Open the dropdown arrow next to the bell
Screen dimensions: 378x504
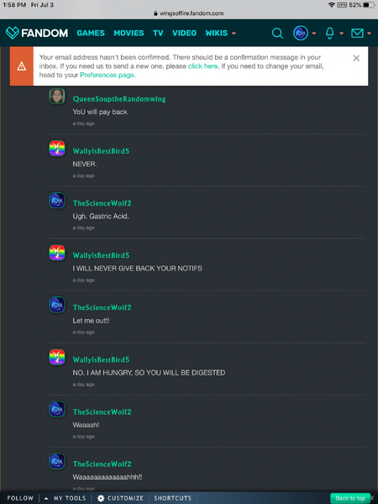(x=341, y=34)
